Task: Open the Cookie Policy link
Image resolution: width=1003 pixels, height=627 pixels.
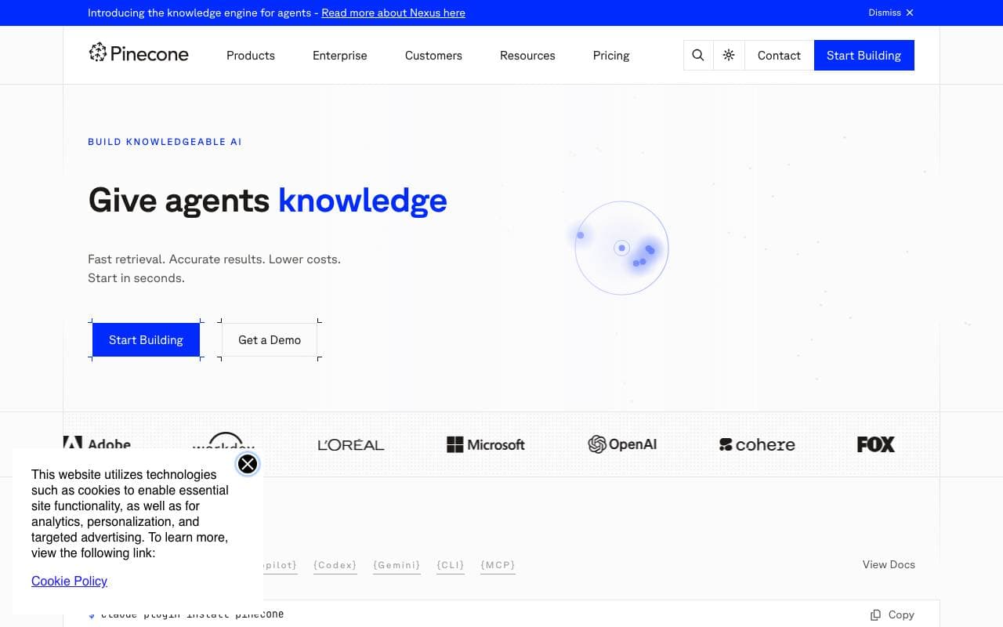Action: point(69,581)
